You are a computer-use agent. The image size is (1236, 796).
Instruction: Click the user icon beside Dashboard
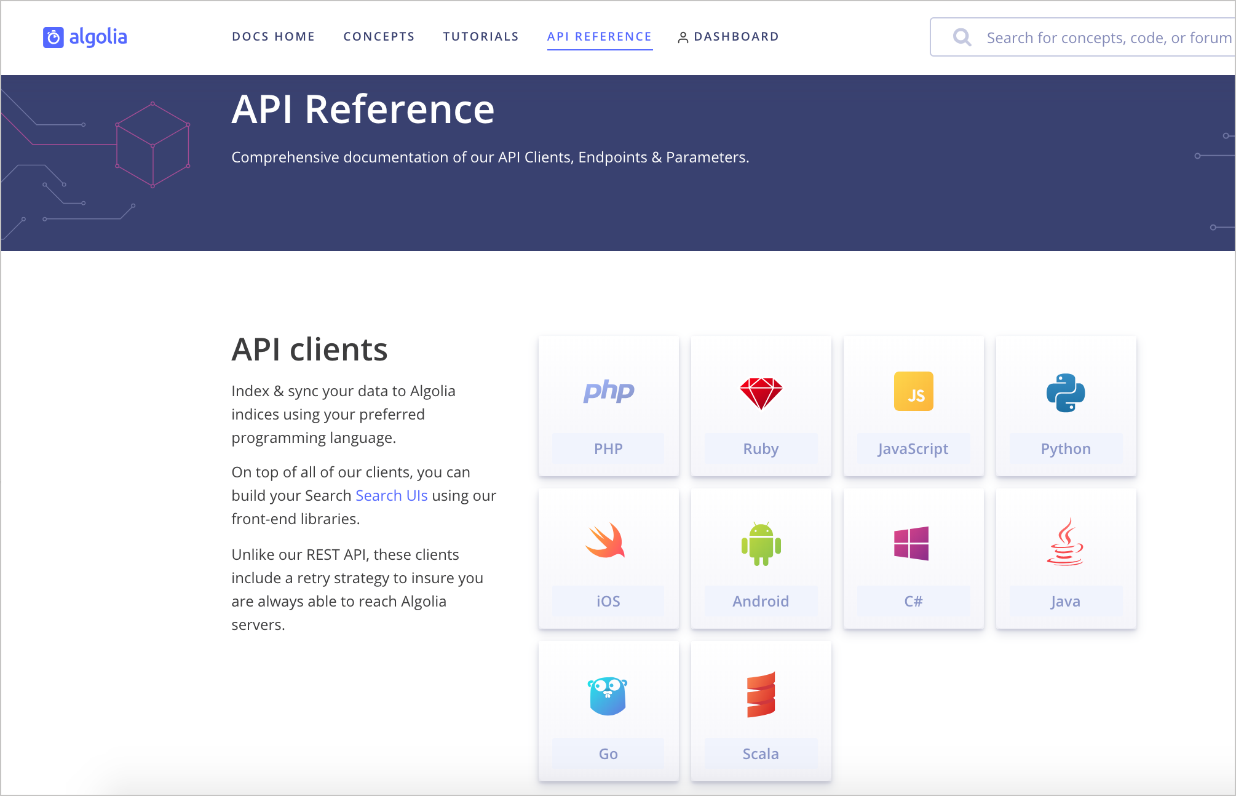tap(683, 38)
